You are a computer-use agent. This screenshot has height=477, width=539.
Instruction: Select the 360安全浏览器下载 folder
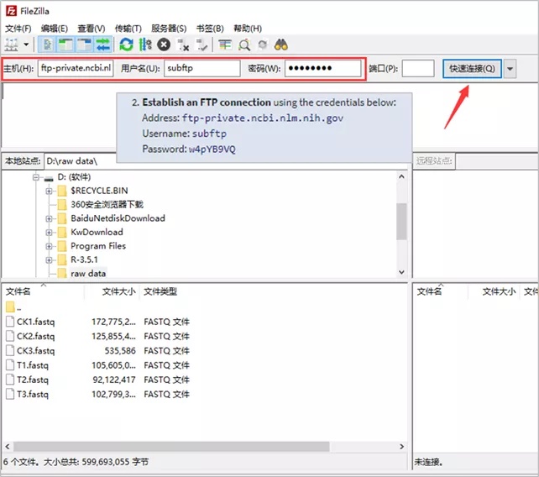pos(107,205)
